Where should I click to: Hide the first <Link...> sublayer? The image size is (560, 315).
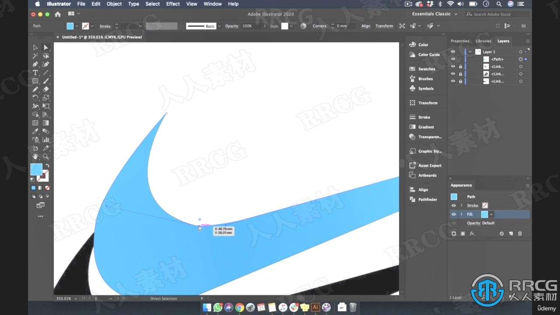453,66
